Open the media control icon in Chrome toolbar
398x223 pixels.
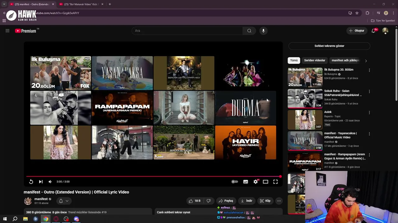(378, 13)
